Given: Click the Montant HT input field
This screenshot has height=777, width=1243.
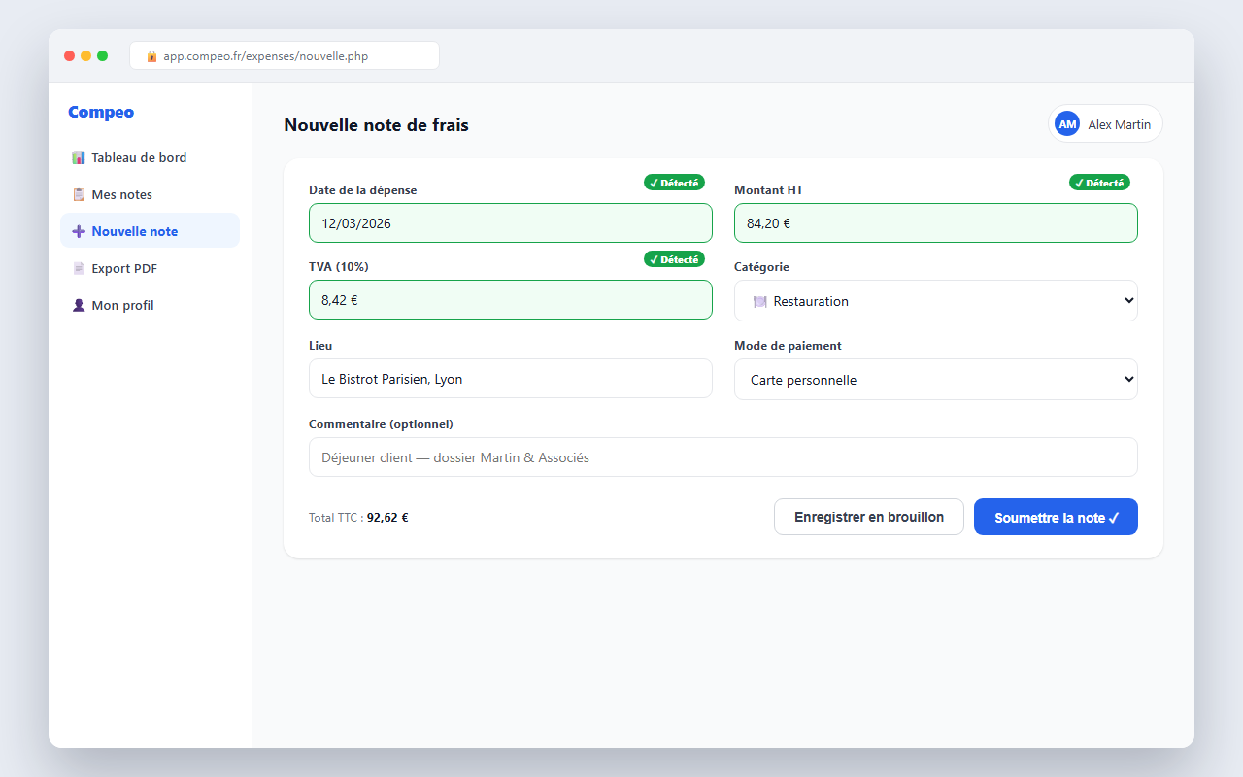Looking at the screenshot, I should (936, 223).
